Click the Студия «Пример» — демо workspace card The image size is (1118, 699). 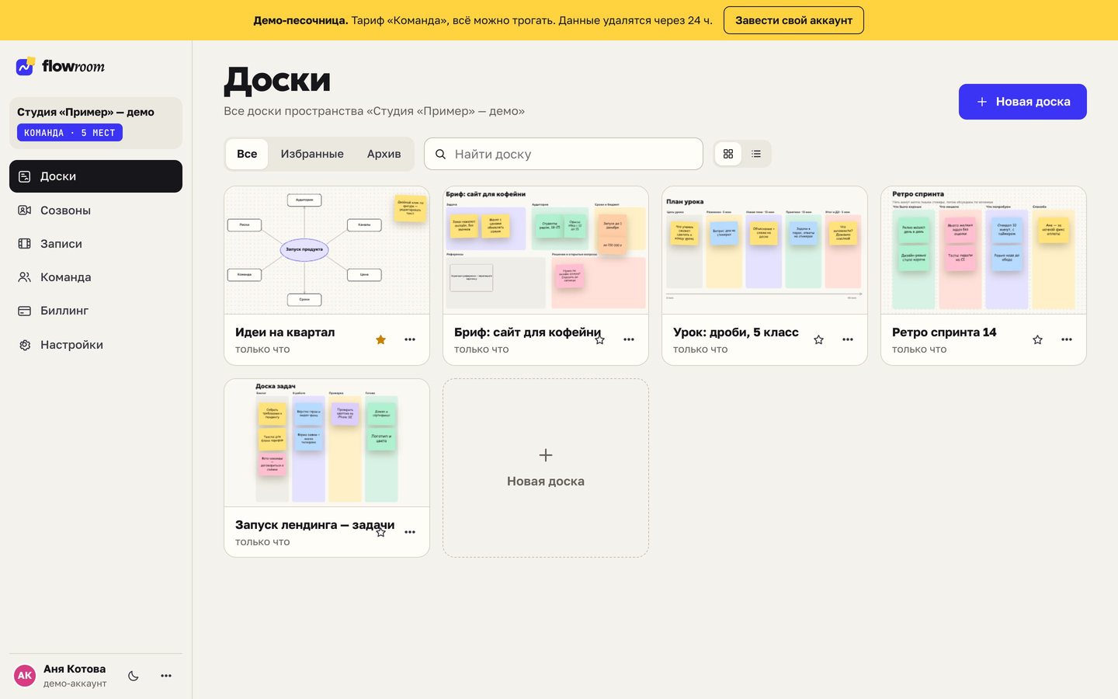point(95,123)
